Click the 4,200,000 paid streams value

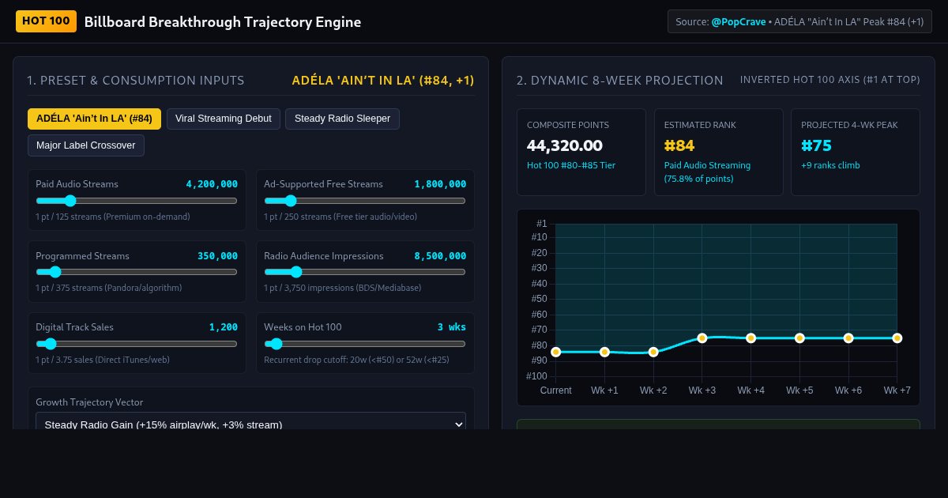(212, 184)
